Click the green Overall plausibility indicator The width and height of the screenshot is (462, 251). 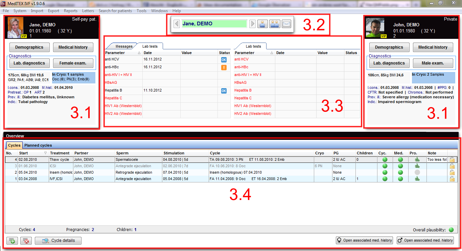pyautogui.click(x=451, y=230)
